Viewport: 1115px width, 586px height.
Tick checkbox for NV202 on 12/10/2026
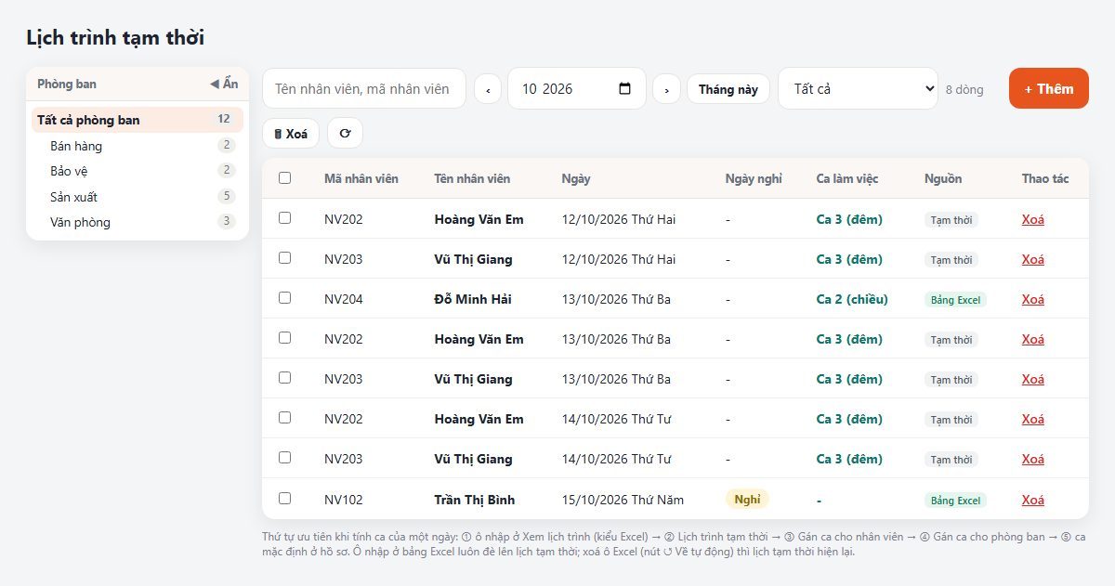pos(284,218)
